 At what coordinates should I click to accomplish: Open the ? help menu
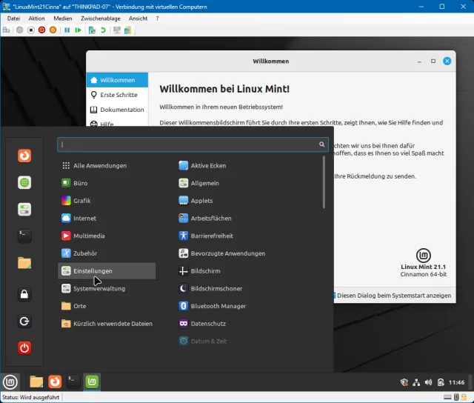pyautogui.click(x=157, y=19)
